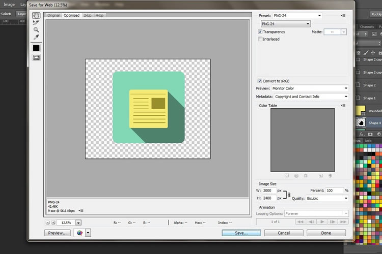Viewport: 382px width, 254px height.
Task: Click the zoom out minus button
Action: pos(48,223)
